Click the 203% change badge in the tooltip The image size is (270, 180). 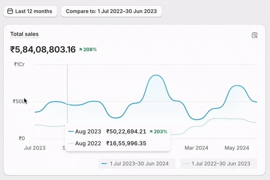(158, 132)
